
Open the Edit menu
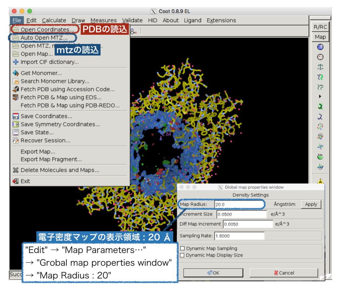point(31,20)
